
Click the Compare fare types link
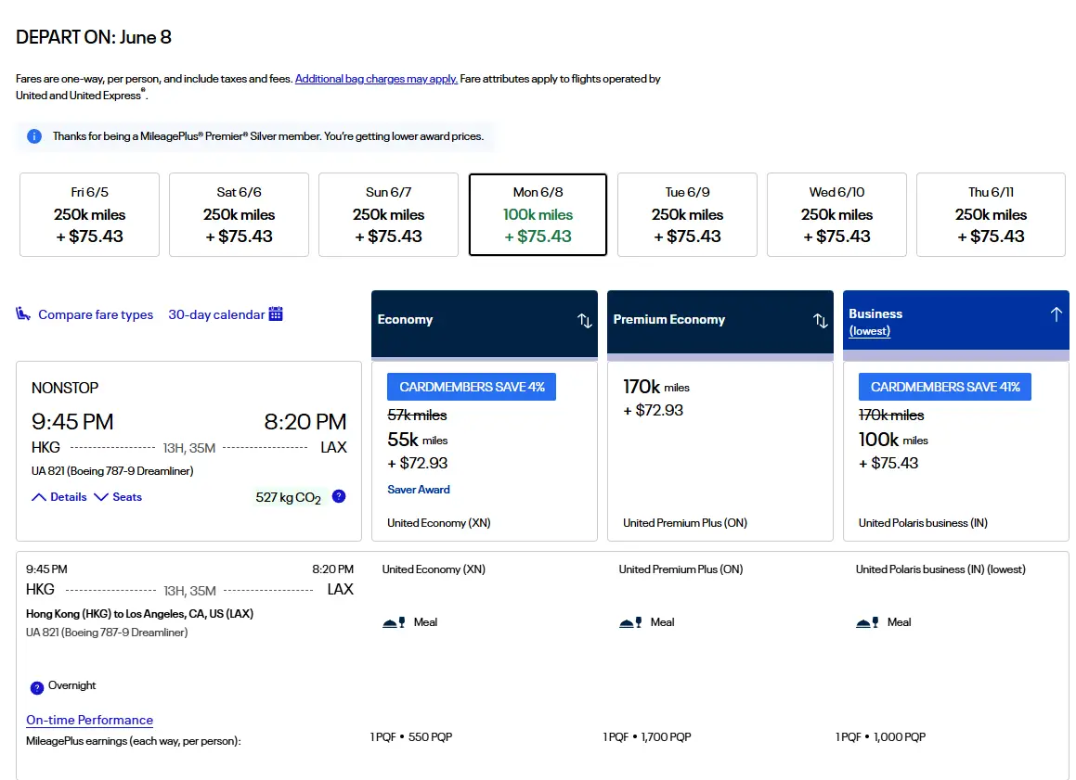tap(95, 314)
